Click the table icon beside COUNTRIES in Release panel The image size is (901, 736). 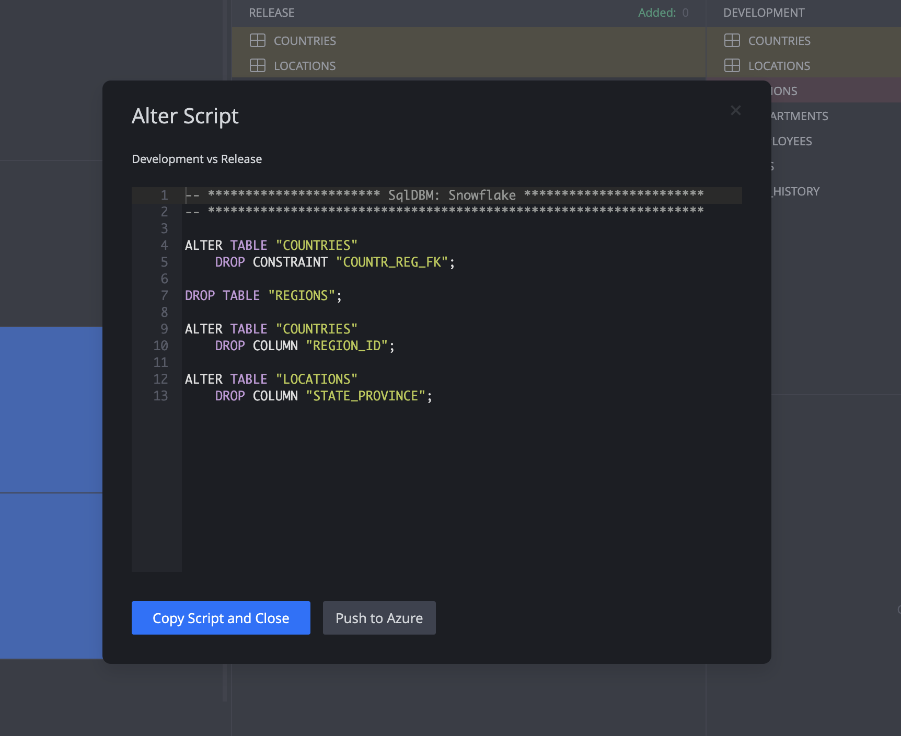coord(258,40)
